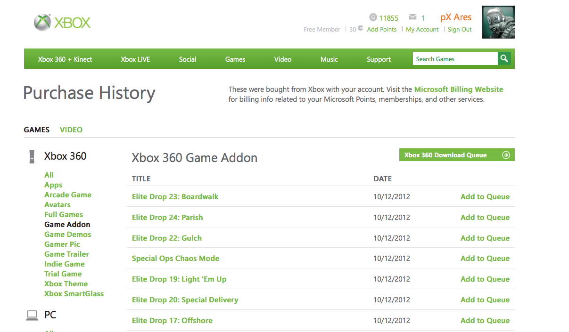Add Elite Drop 24: Parish to queue

click(x=485, y=217)
